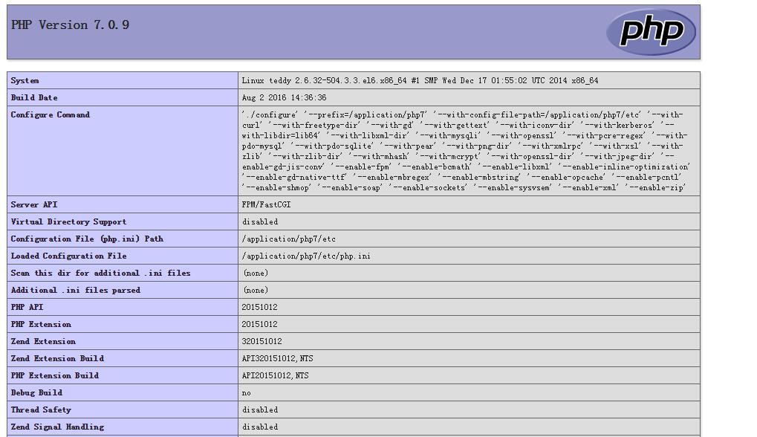The image size is (757, 437).
Task: Click the 'Loaded Configuration File' label
Action: [68, 256]
